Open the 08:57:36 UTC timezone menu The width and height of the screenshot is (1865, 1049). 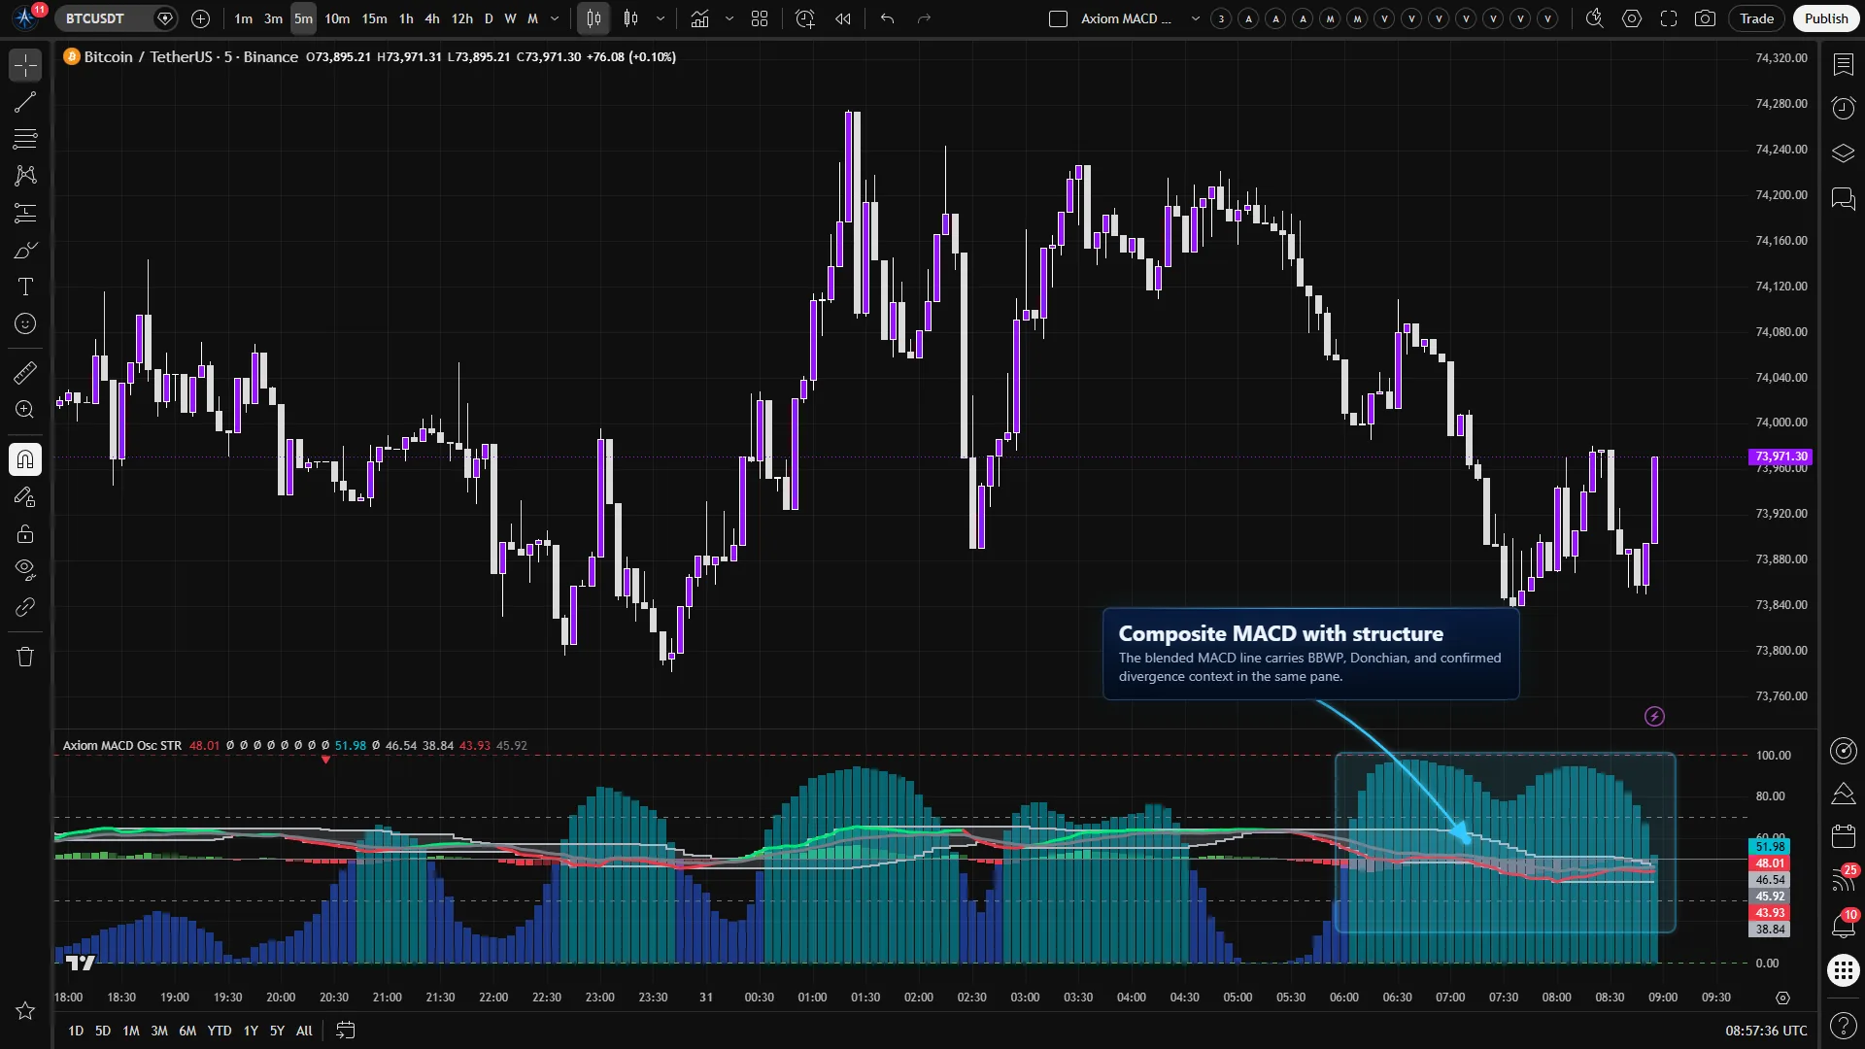(1766, 1031)
